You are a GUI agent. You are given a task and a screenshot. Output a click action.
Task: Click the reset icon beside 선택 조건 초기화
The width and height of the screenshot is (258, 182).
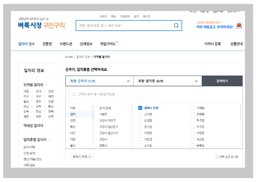tap(217, 157)
